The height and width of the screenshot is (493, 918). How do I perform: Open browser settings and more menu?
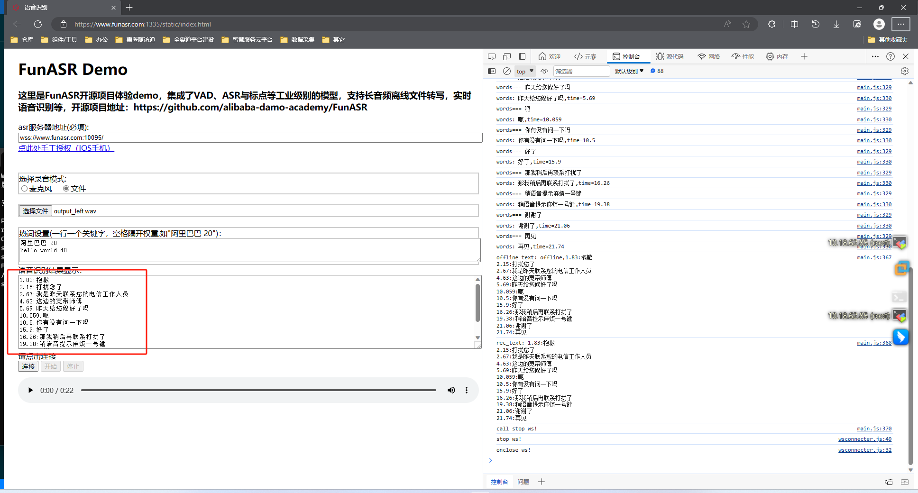tap(901, 24)
